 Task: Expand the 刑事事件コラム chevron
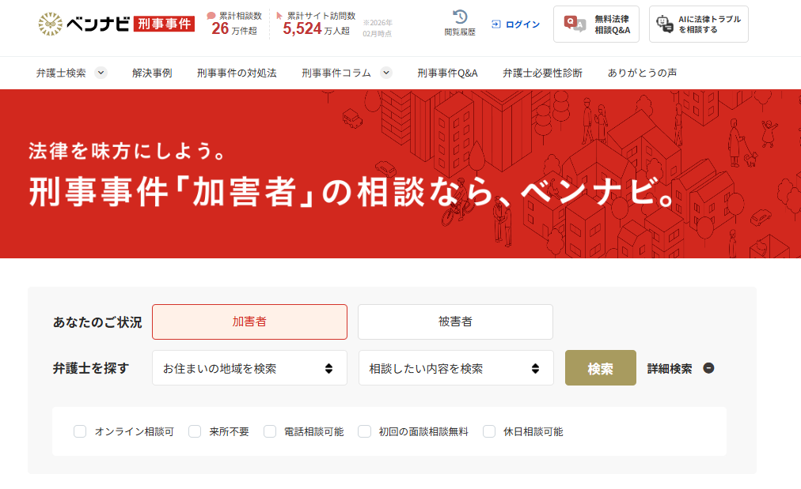pos(386,73)
